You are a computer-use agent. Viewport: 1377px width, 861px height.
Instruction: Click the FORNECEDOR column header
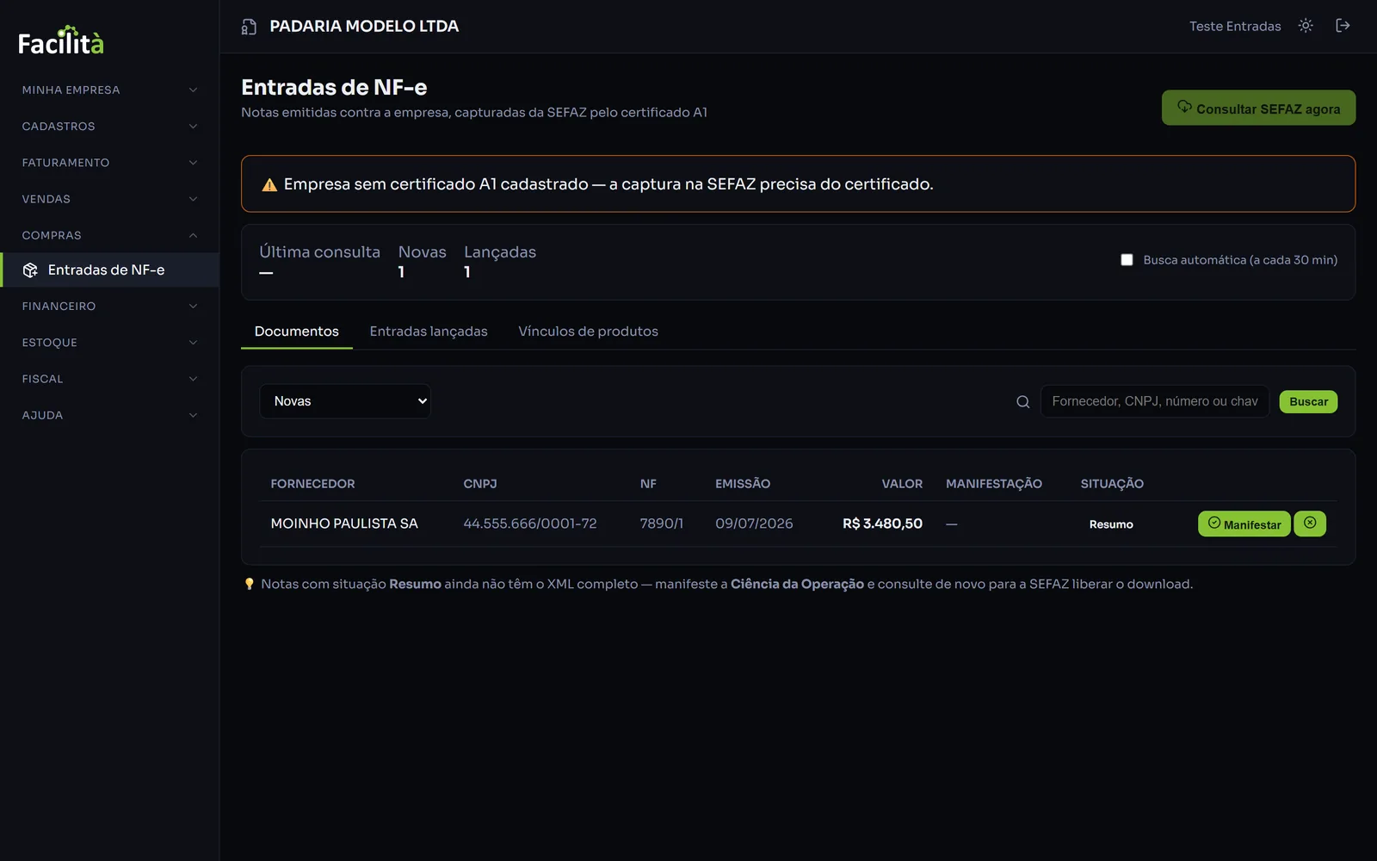(312, 484)
